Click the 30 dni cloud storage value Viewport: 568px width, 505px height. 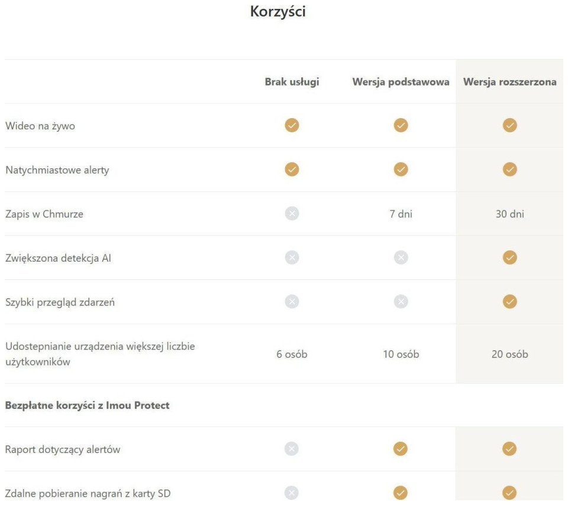click(509, 214)
